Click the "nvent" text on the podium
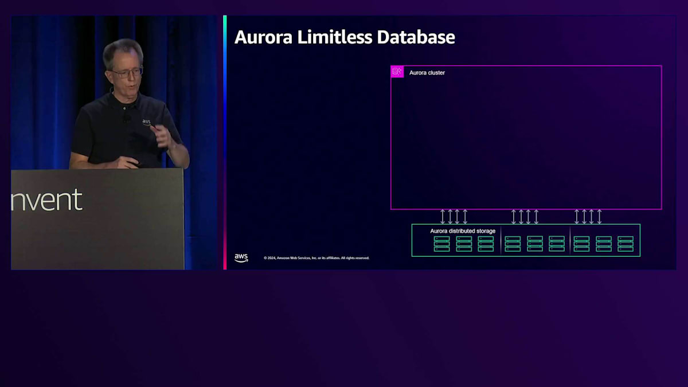The height and width of the screenshot is (387, 688). 46,200
